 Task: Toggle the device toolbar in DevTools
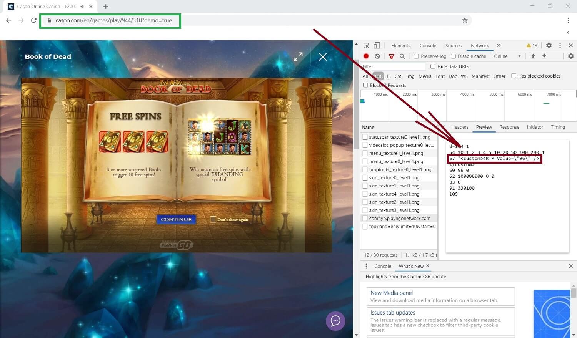tap(377, 45)
